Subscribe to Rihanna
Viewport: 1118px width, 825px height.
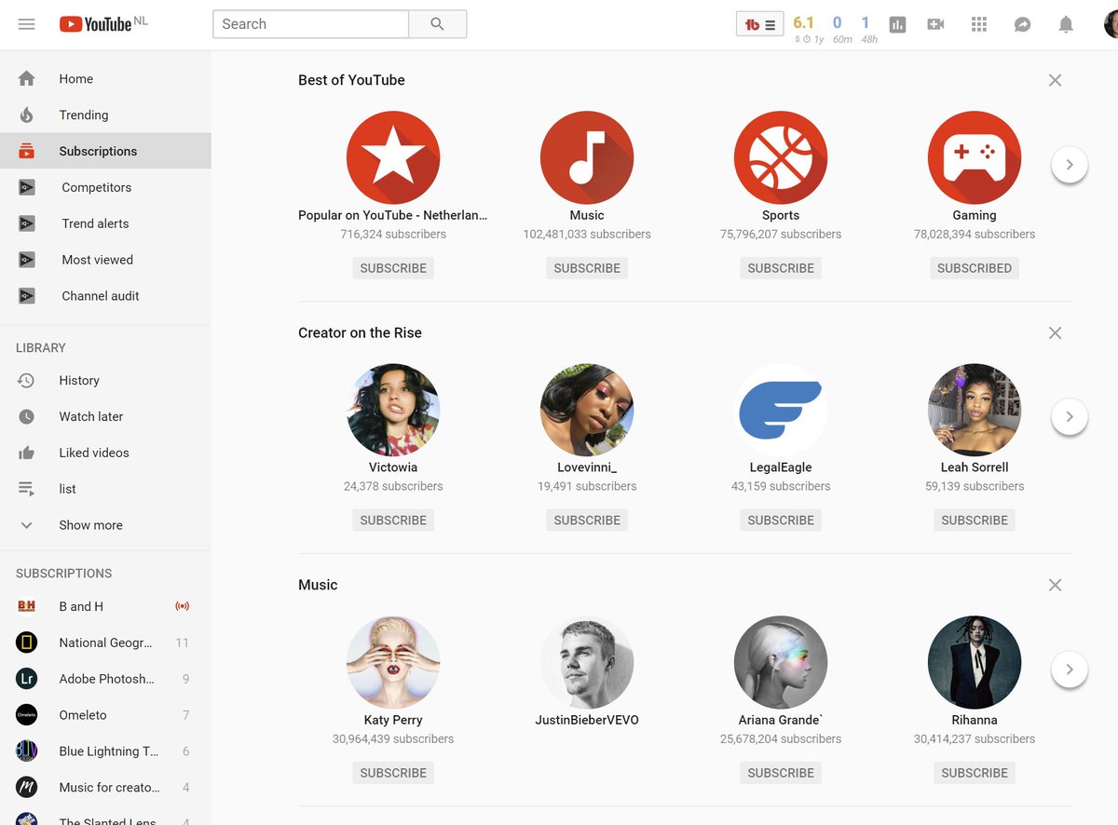pos(975,773)
